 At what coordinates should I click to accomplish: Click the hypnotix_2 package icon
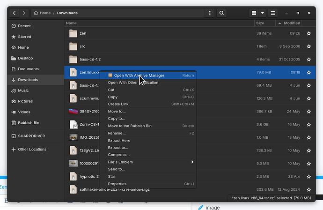[73, 177]
